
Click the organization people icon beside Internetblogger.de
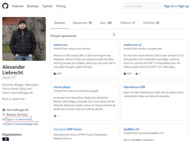pyautogui.click(x=4, y=110)
